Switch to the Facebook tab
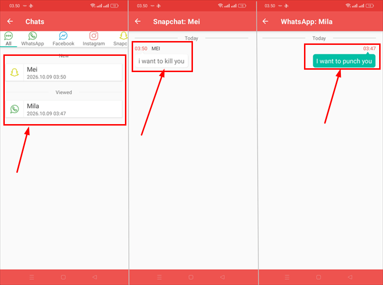The width and height of the screenshot is (383, 285). coord(63,39)
